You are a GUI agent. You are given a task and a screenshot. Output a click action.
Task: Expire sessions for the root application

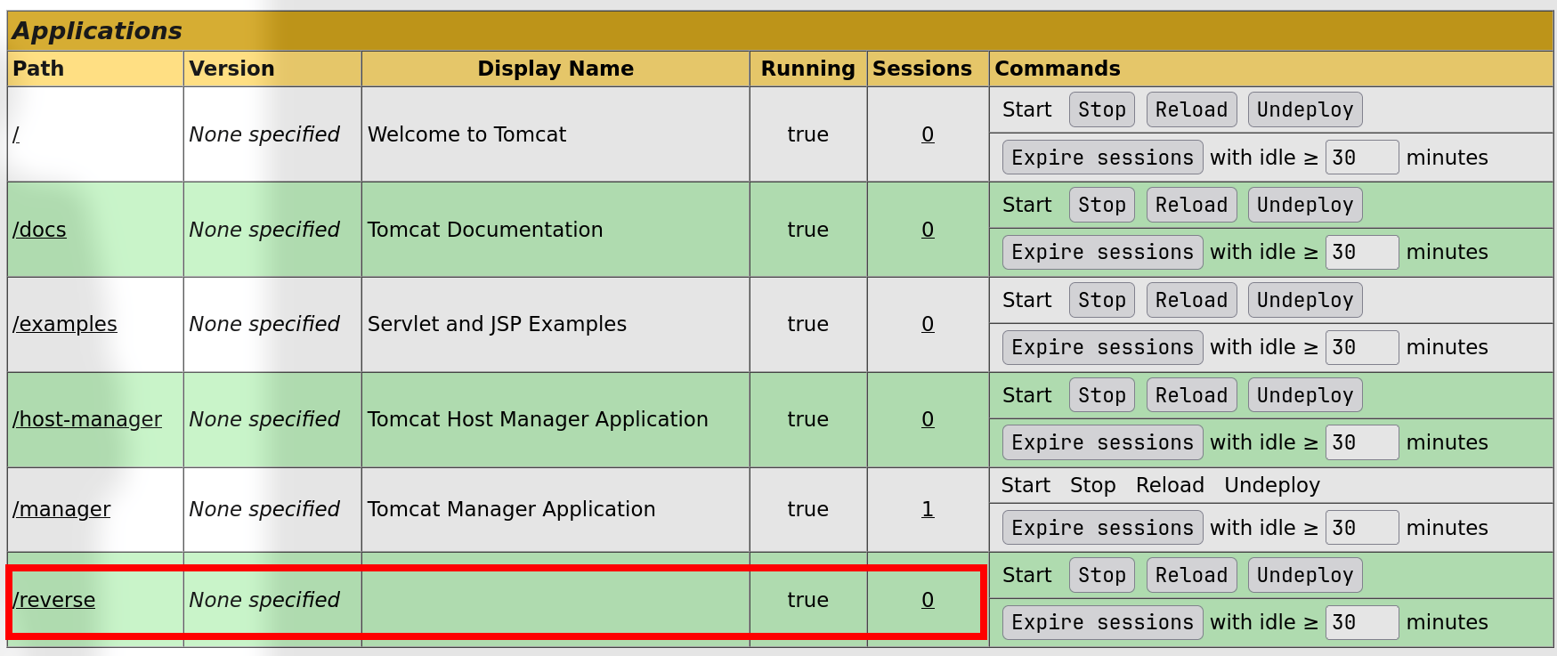[1103, 158]
